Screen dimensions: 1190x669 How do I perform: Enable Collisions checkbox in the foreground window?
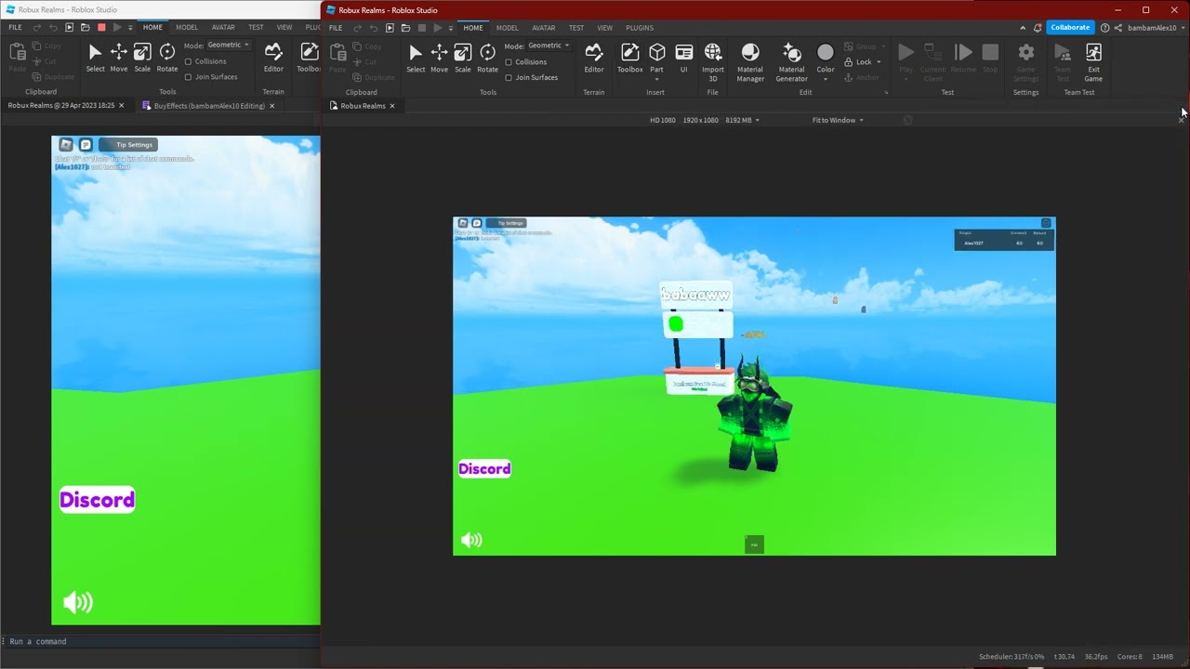click(x=509, y=62)
